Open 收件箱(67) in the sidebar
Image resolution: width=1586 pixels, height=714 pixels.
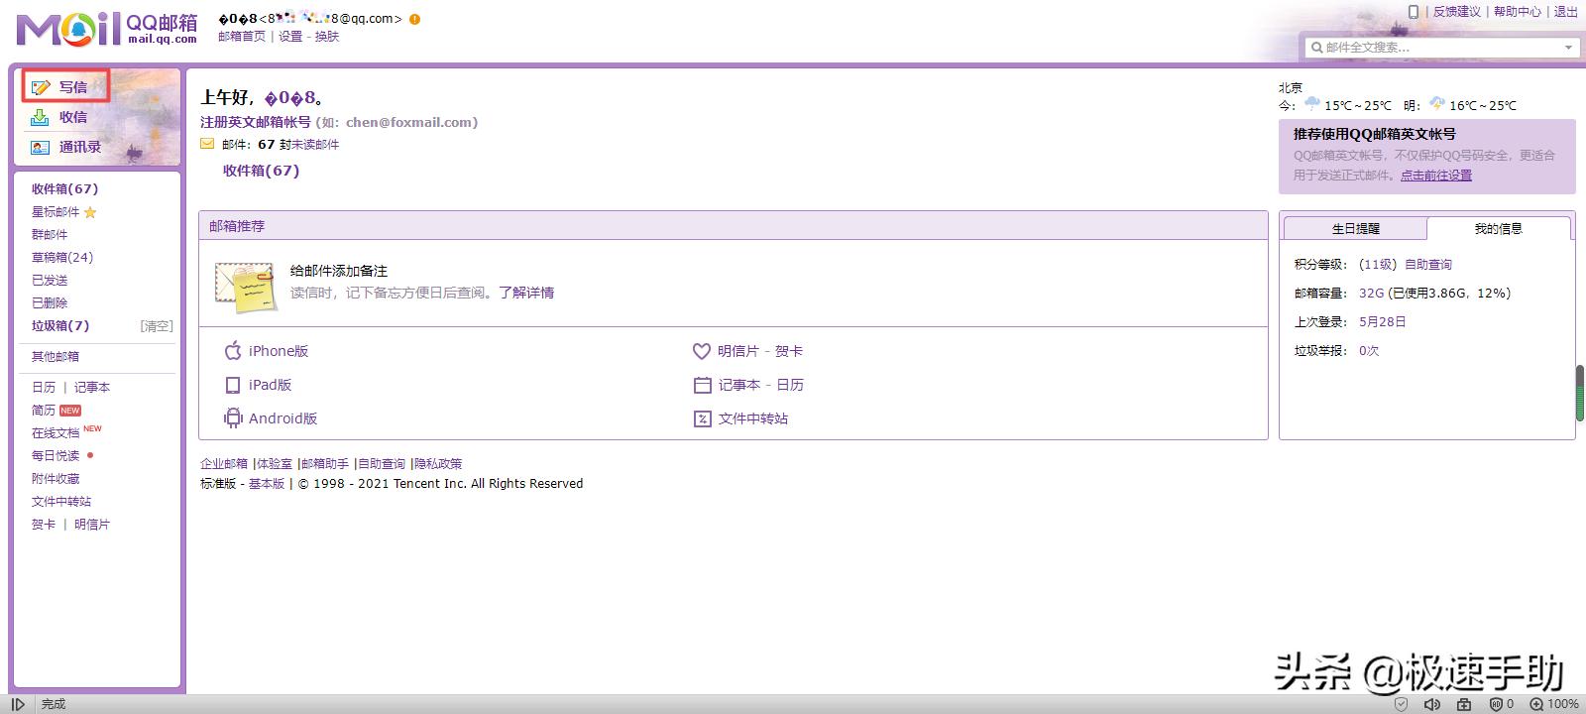[64, 188]
